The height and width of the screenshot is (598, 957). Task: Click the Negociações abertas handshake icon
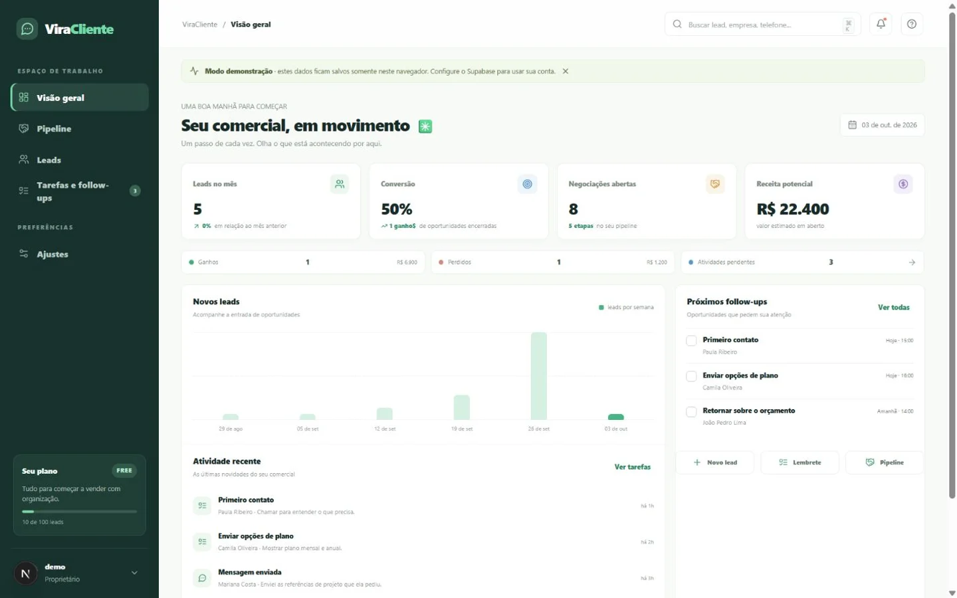(x=715, y=184)
